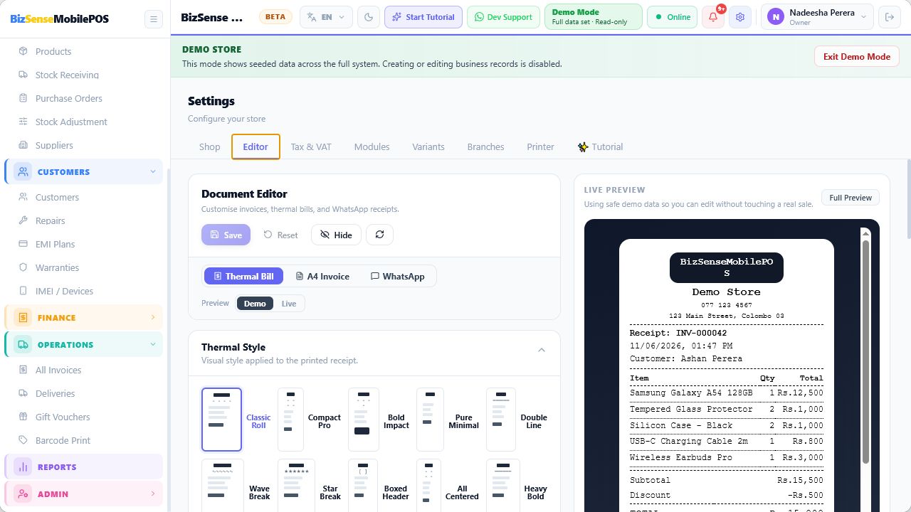Open the Branches tab
911x512 pixels.
(x=485, y=146)
